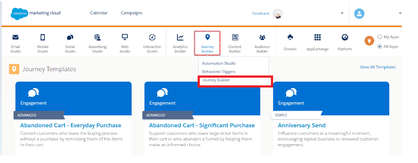Image resolution: width=418 pixels, height=163 pixels.
Task: Select the My Apps radio button
Action: tap(379, 37)
